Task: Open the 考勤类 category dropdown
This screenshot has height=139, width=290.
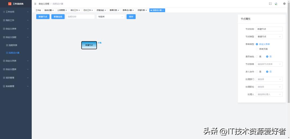Action: 111,17
